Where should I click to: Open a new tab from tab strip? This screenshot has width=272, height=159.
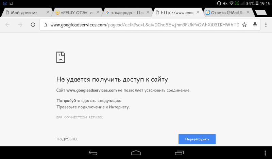click(260, 13)
